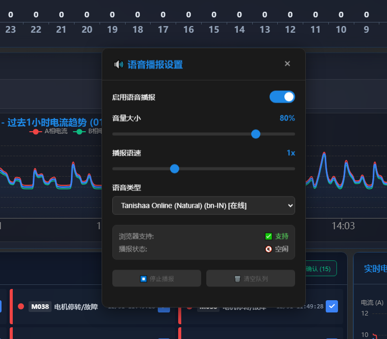Screen dimensions: 387x339
Task: Tick the checkbox beside the 11:49:28 alarm
Action: pos(332,306)
